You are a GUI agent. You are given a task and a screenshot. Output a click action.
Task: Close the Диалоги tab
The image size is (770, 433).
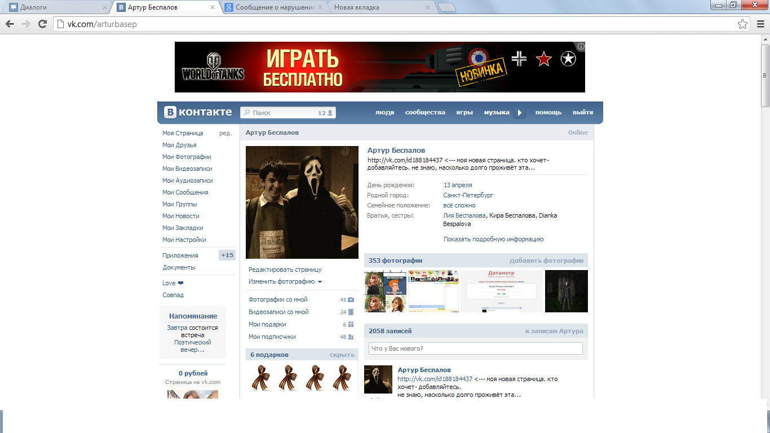tap(104, 7)
